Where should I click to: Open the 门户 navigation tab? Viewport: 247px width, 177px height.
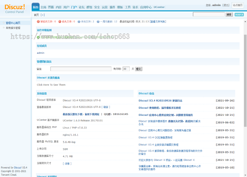pyautogui.click(x=74, y=7)
